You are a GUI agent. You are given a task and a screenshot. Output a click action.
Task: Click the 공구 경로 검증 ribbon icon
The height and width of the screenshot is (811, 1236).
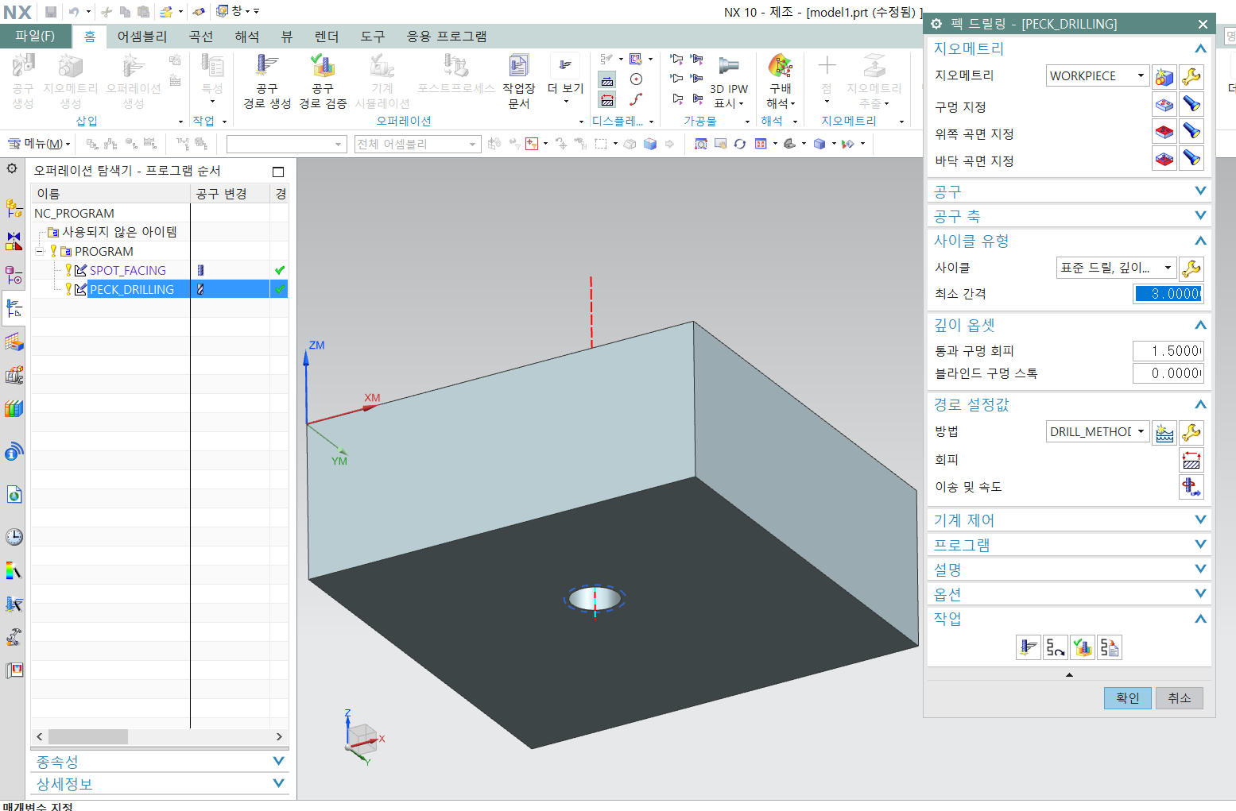pyautogui.click(x=323, y=81)
